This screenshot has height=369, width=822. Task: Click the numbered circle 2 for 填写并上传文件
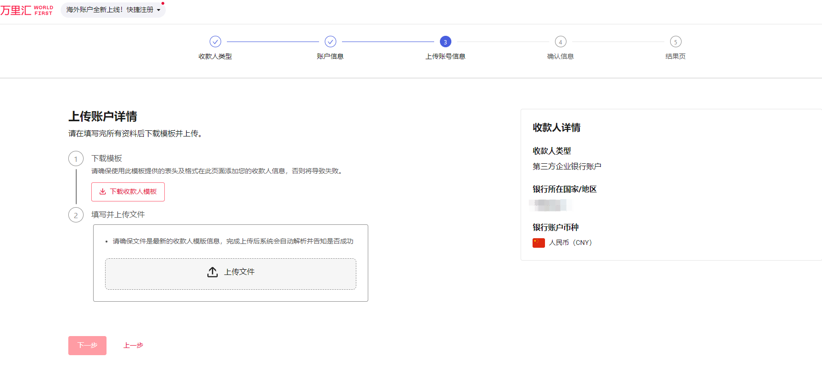pyautogui.click(x=76, y=215)
